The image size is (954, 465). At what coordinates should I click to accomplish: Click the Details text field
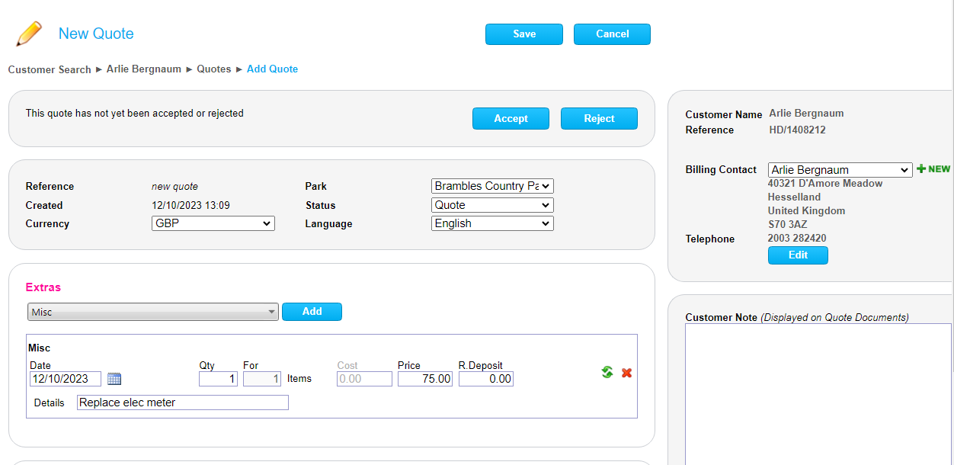183,402
